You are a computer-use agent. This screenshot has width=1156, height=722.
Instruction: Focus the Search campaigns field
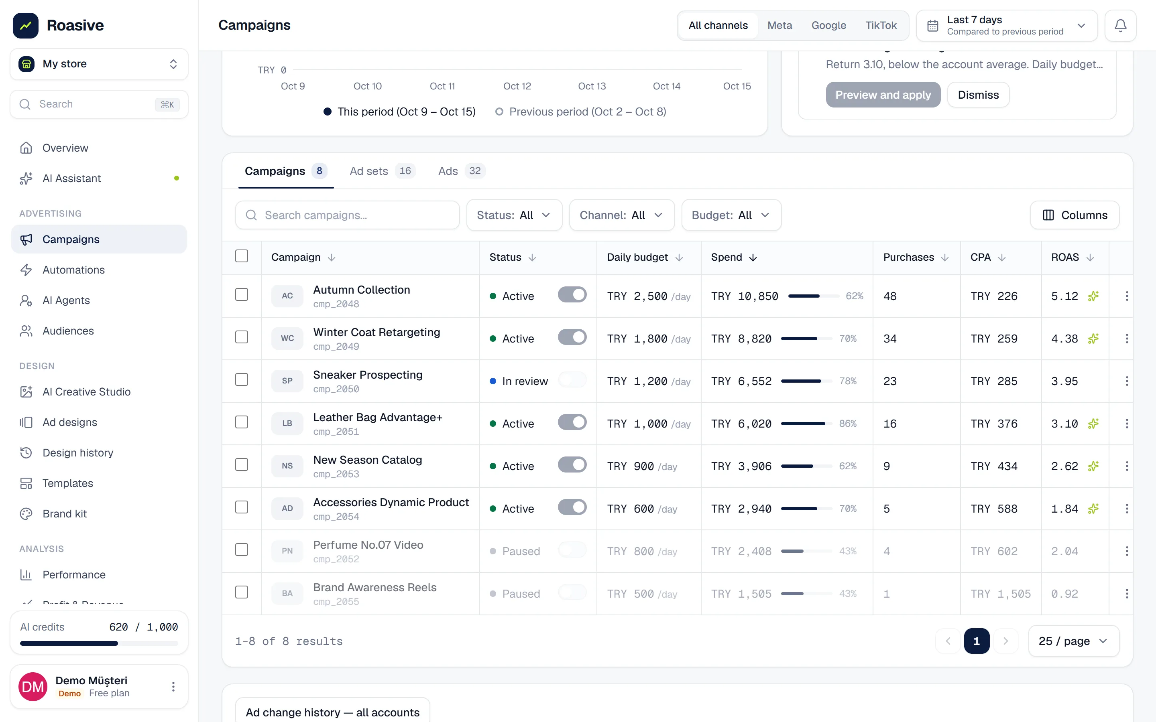[x=347, y=215]
